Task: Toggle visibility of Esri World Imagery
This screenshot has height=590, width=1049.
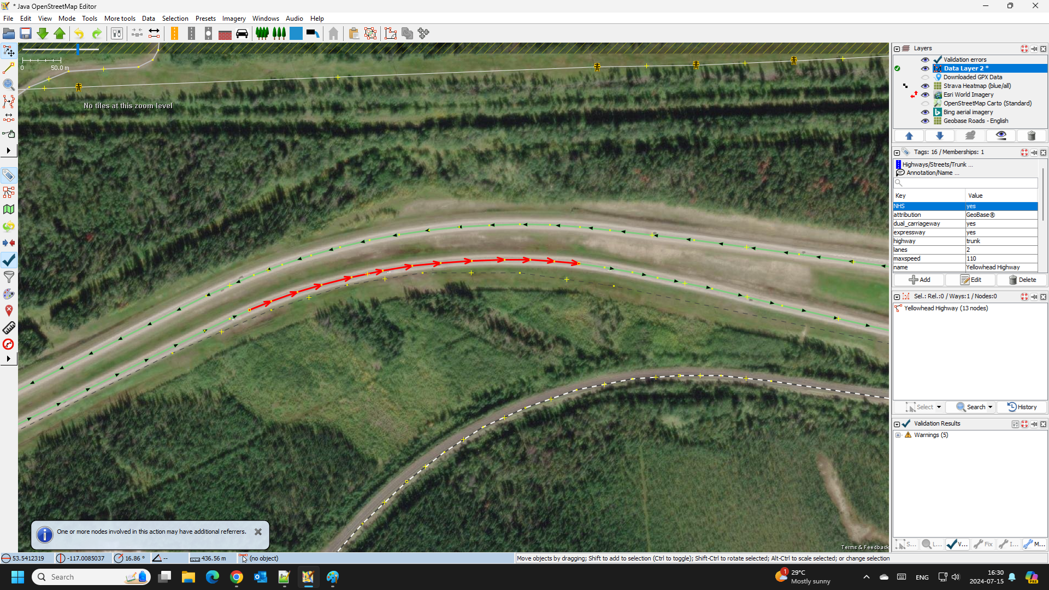Action: click(924, 95)
